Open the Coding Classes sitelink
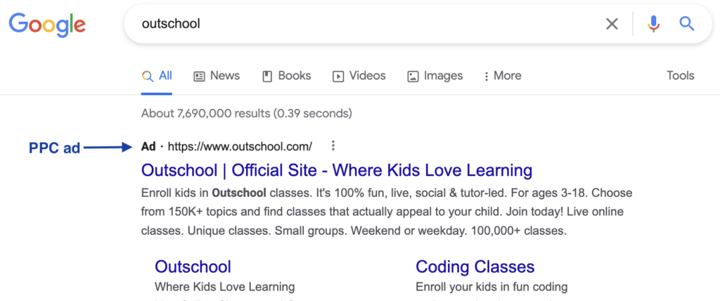720x301 pixels. (475, 267)
